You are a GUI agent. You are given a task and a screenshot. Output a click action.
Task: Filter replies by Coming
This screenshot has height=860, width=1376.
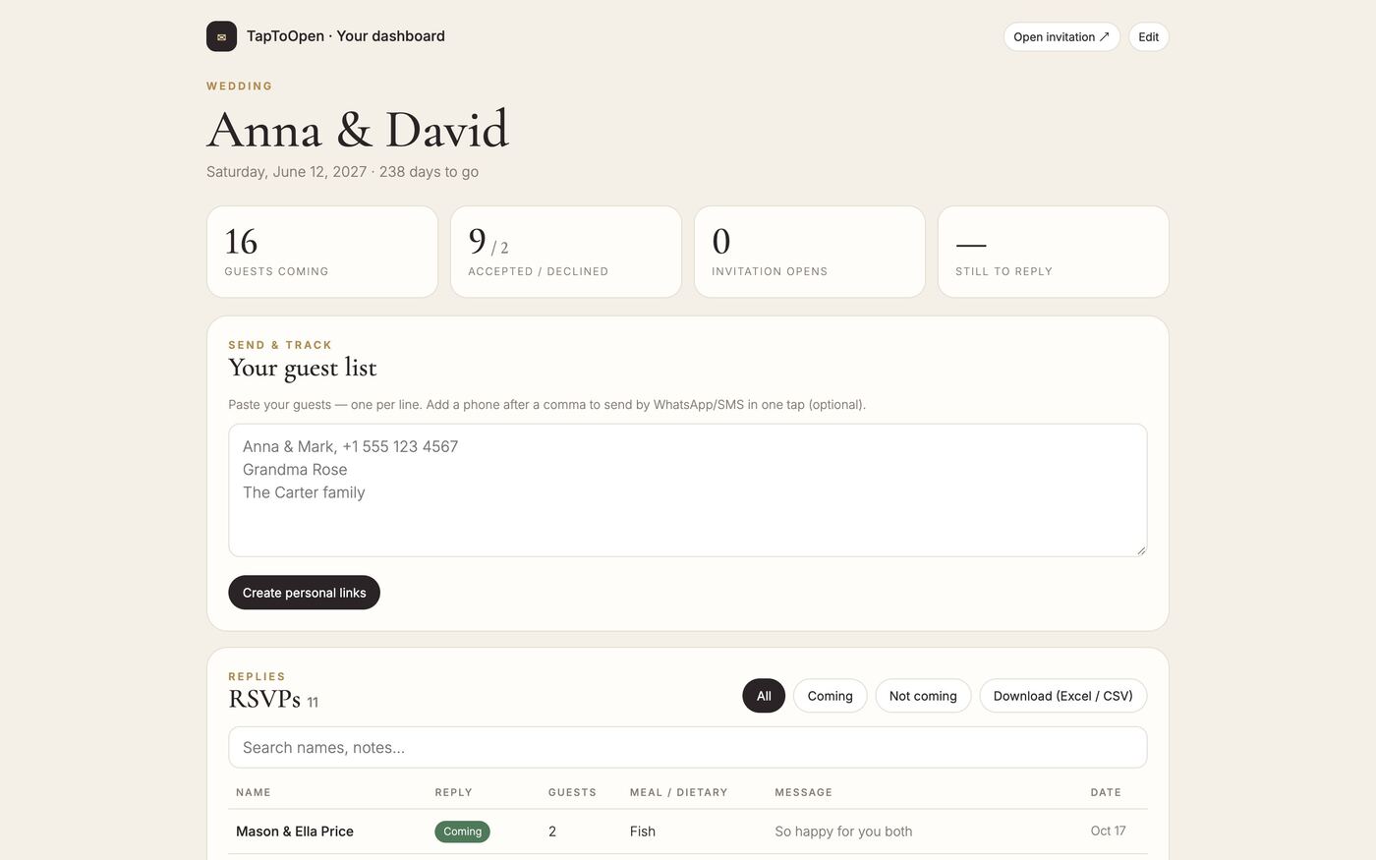(830, 696)
